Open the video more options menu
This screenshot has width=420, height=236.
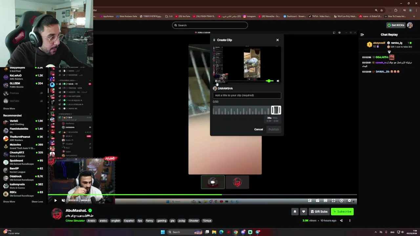coord(350,221)
